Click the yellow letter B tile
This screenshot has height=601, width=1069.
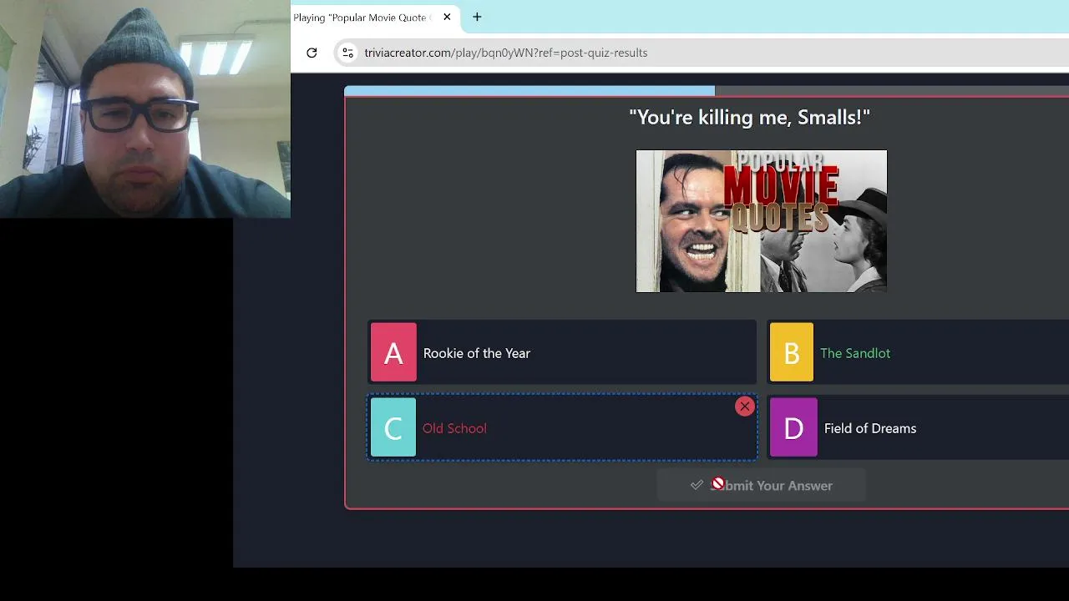point(791,352)
